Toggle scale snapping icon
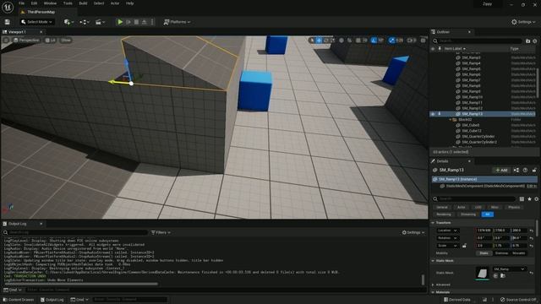Viewport: 541px width, 304px height. (391, 41)
